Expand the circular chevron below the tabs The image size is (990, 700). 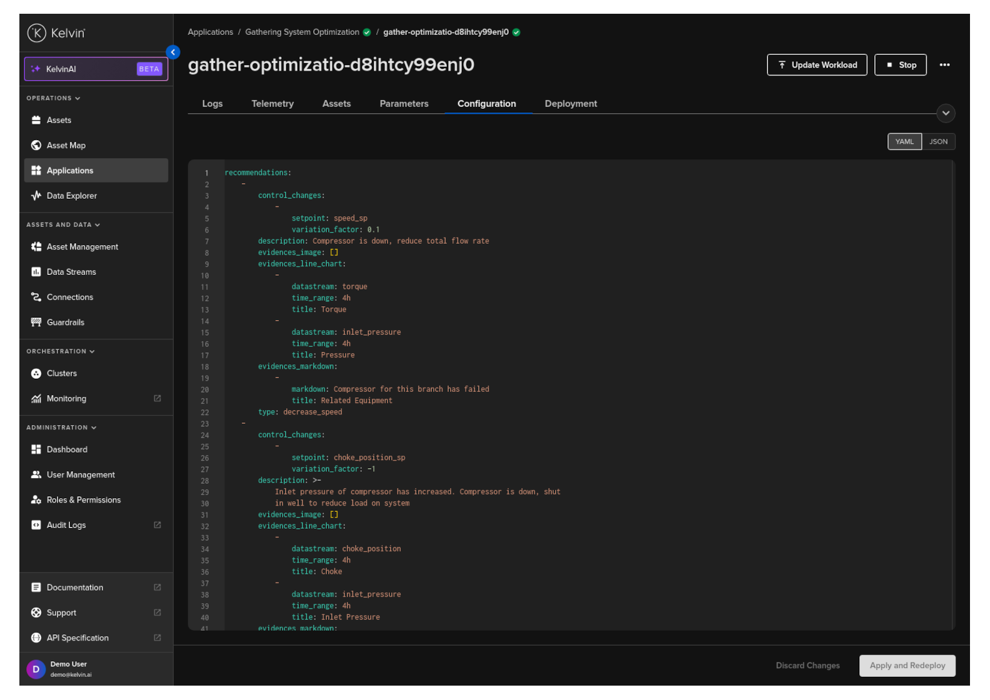pos(946,113)
